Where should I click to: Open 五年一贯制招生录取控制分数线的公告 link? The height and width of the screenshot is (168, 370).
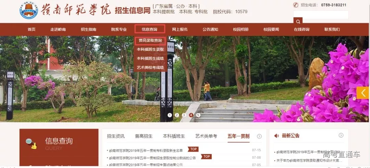[x=152, y=158]
